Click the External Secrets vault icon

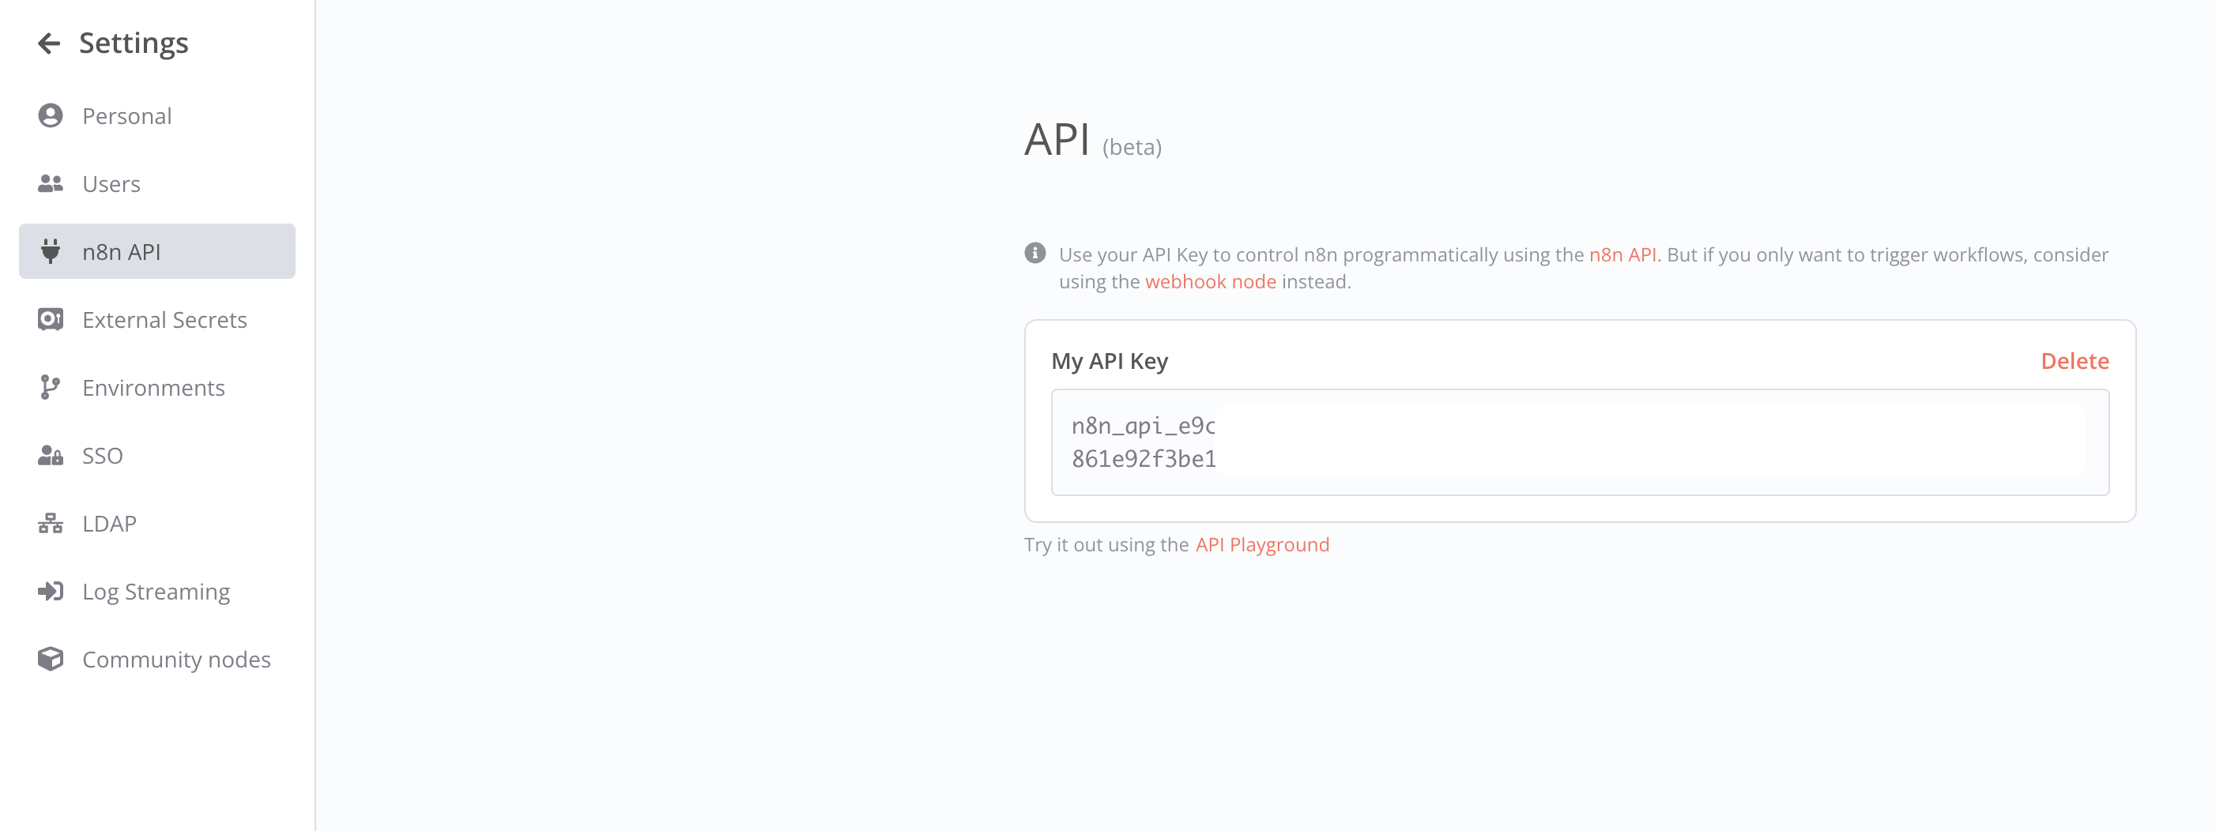point(51,319)
